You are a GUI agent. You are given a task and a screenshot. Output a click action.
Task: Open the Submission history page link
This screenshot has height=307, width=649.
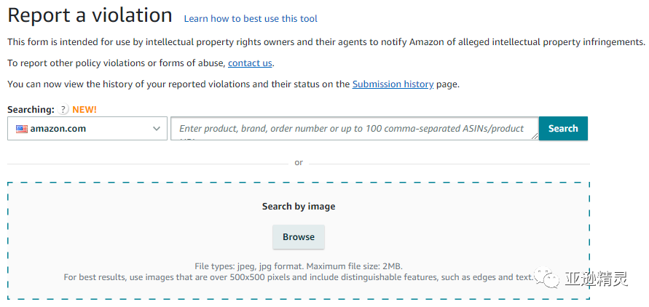[x=393, y=84]
